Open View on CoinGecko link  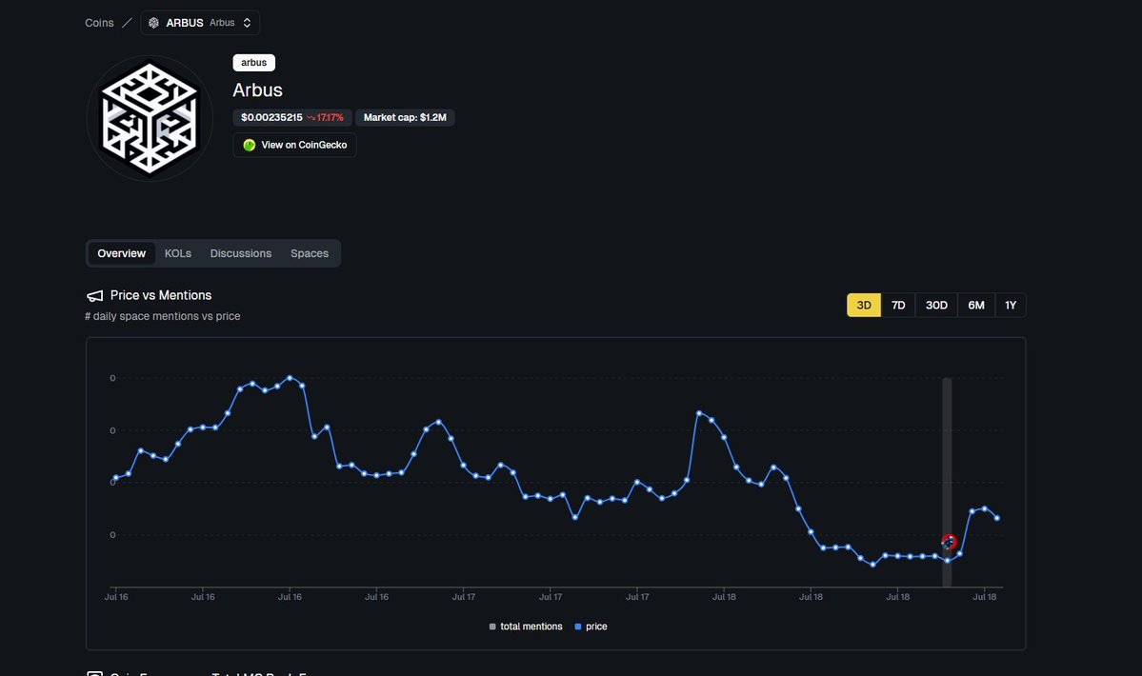coord(295,145)
